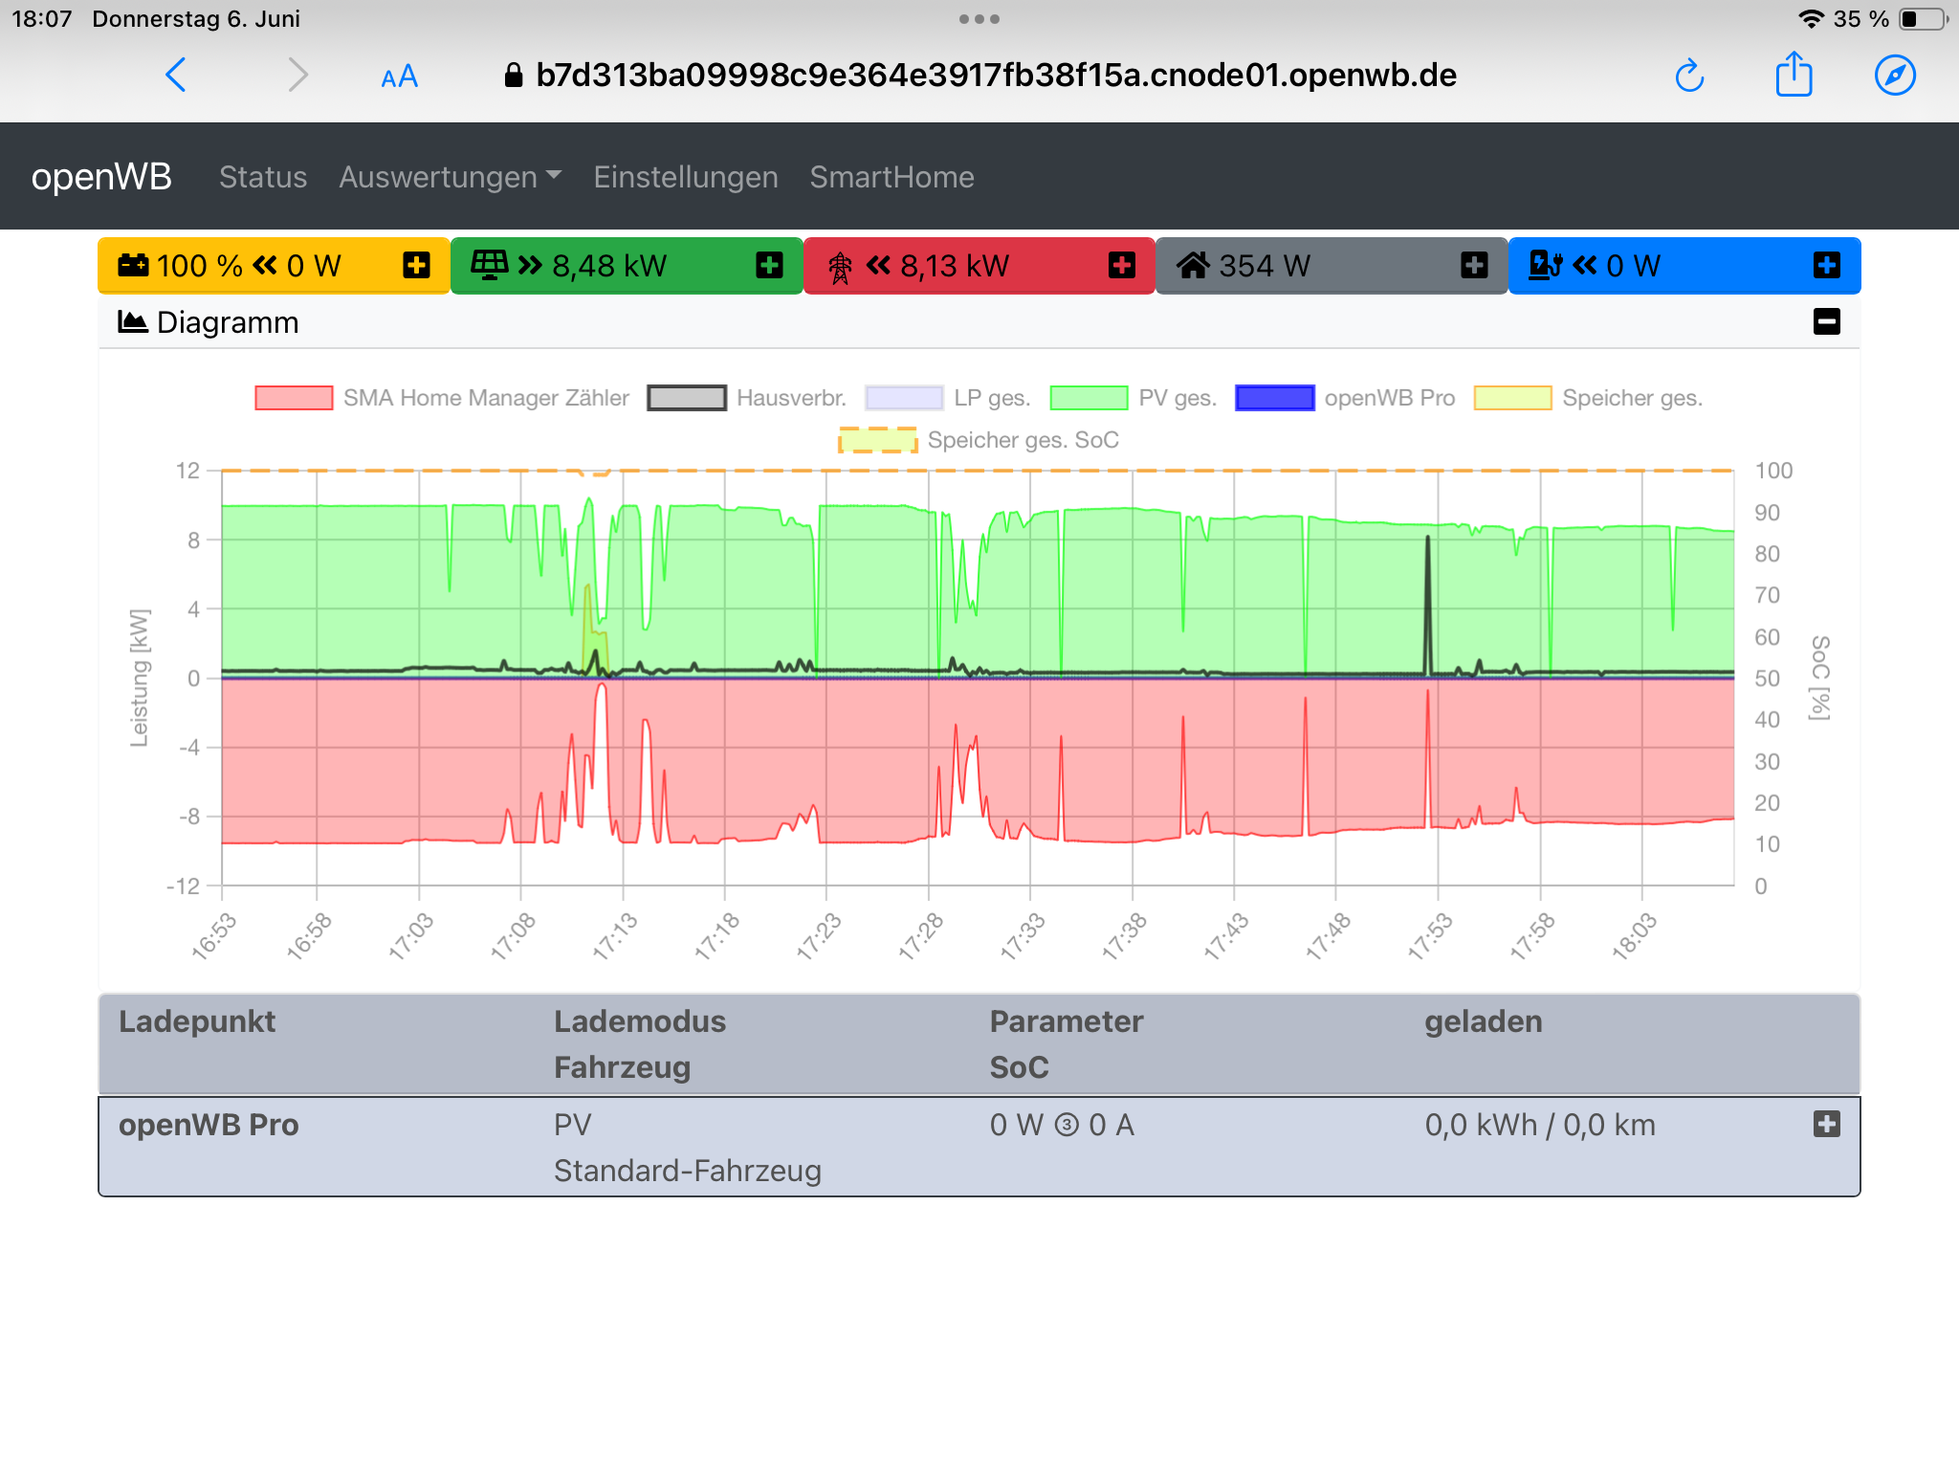Collapse the Diagramm panel with minus
Image resolution: width=1959 pixels, height=1469 pixels.
(x=1827, y=321)
